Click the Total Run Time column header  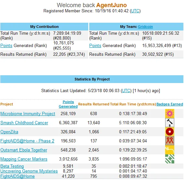click(x=133, y=104)
